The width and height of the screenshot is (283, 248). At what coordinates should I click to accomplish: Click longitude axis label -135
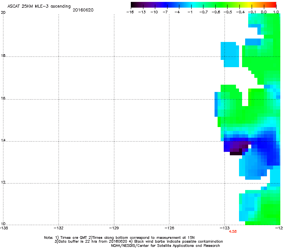click(x=4, y=228)
